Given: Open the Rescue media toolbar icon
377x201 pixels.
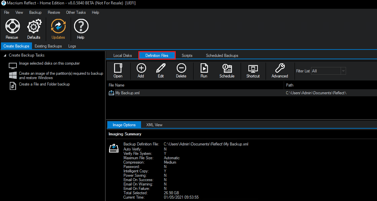Looking at the screenshot, I should (x=12, y=26).
